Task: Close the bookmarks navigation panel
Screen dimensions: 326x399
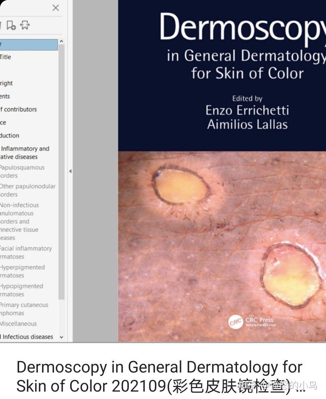Action: pyautogui.click(x=55, y=8)
